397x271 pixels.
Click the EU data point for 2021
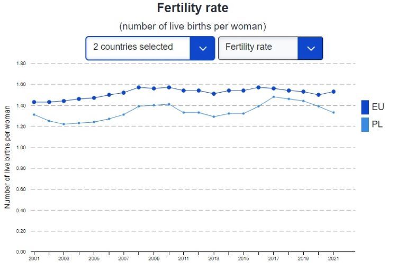pyautogui.click(x=333, y=92)
